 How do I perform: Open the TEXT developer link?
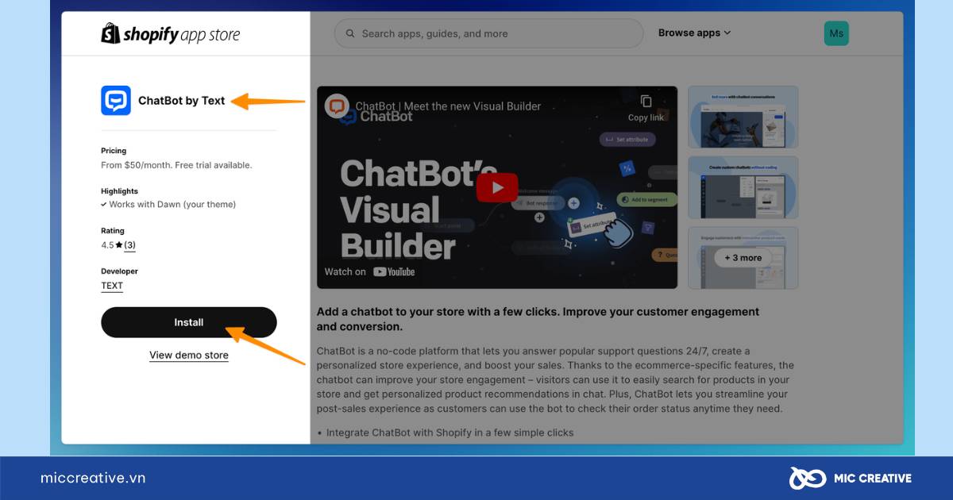(x=112, y=286)
